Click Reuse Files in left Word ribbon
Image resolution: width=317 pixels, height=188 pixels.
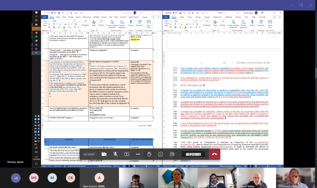tap(149, 24)
